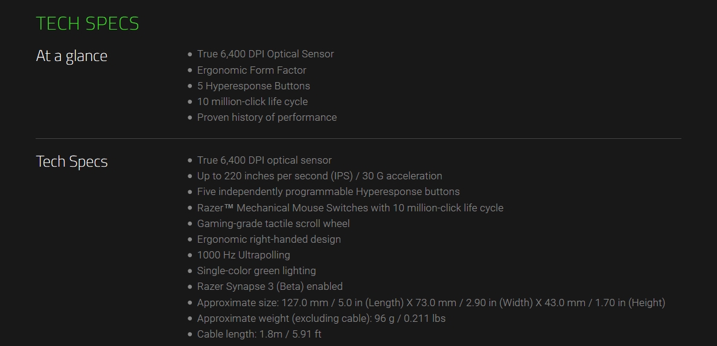Viewport: 717px width, 346px height.
Task: Select Five independently programmable Hyperesponse buttons line
Action: tap(328, 191)
